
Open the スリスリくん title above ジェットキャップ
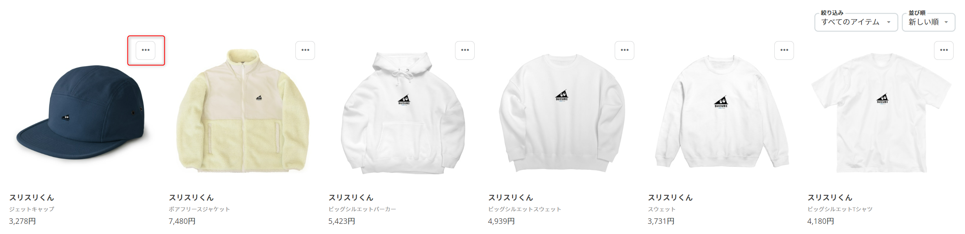tap(32, 198)
